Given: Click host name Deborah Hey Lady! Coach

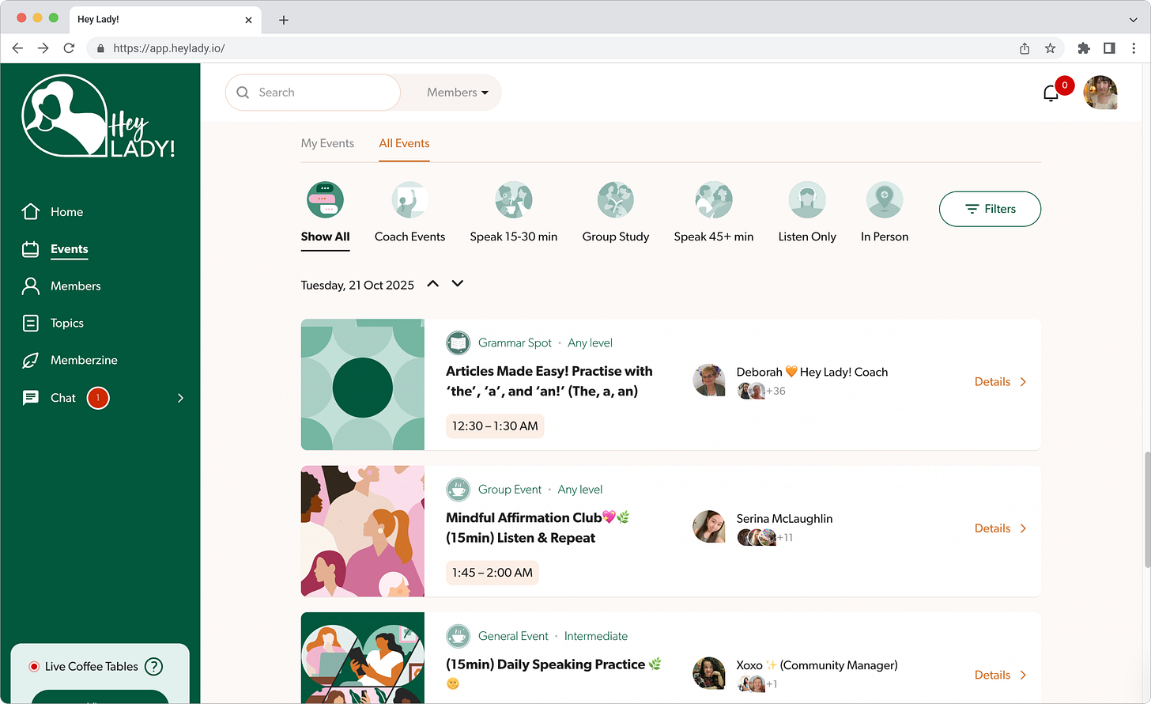Looking at the screenshot, I should (812, 372).
